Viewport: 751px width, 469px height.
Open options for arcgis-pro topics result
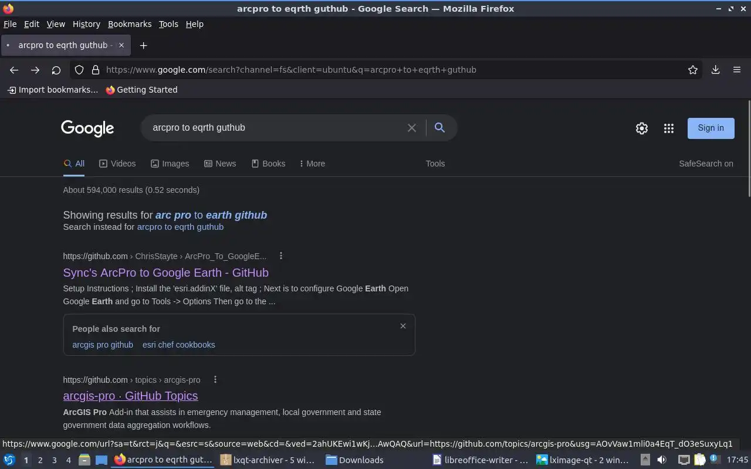point(215,379)
